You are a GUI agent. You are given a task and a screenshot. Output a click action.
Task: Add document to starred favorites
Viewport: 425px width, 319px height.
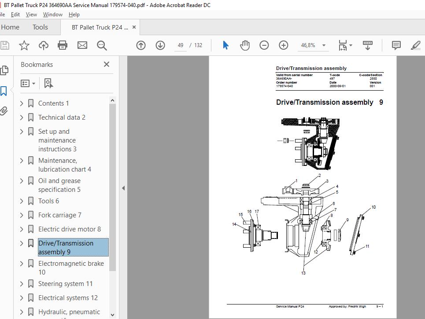click(x=24, y=45)
